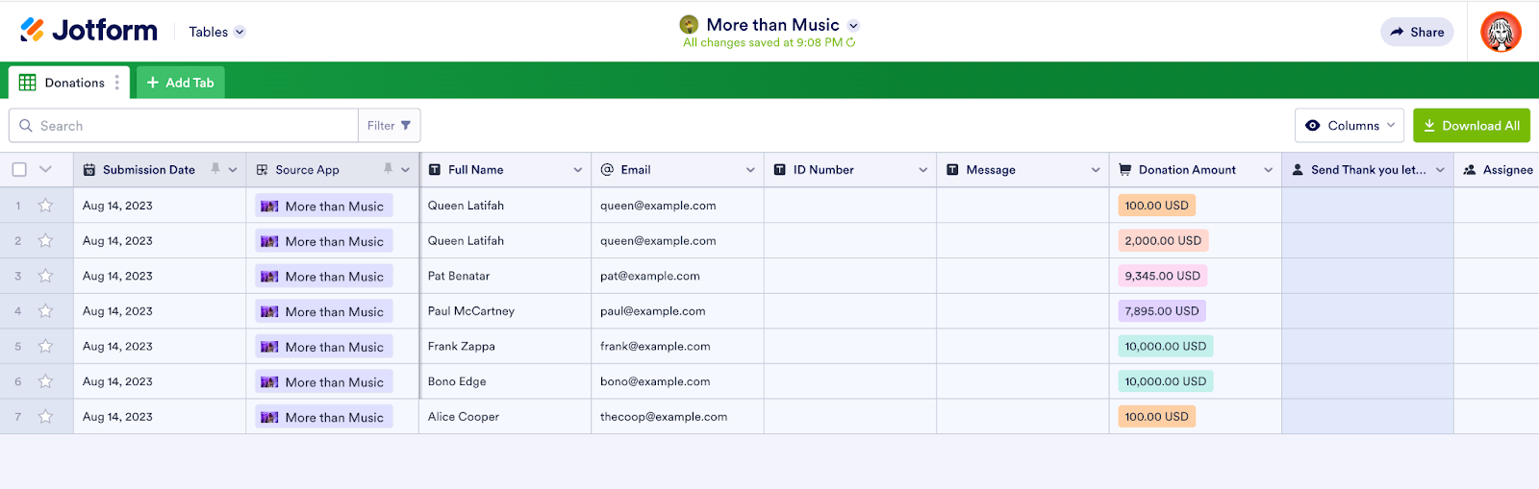Click the user profile avatar
The height and width of the screenshot is (489, 1539).
1500,32
